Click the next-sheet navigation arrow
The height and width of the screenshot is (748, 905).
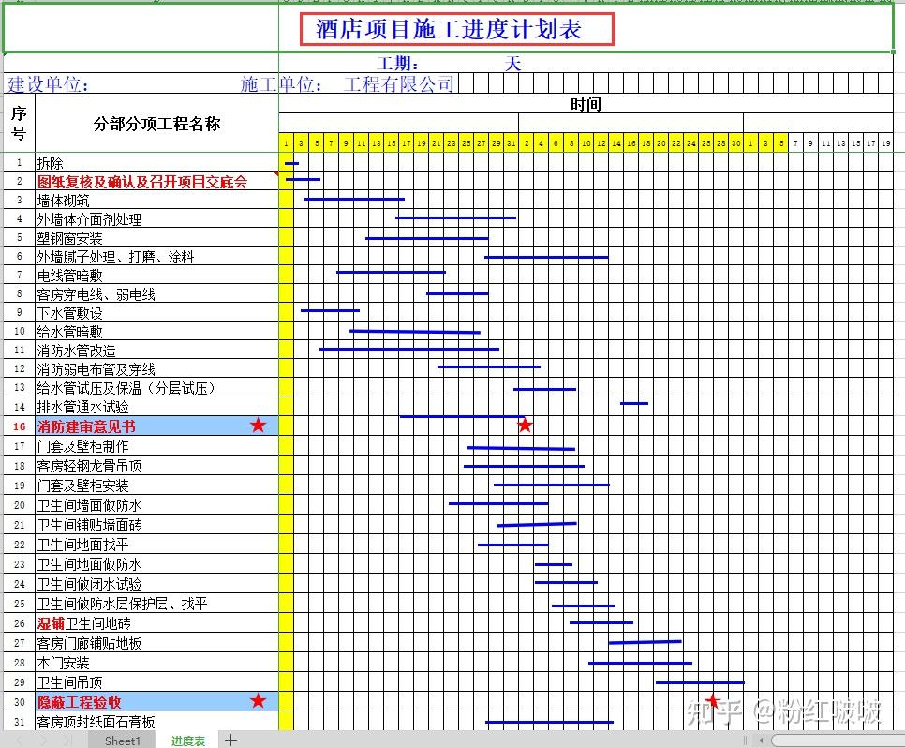point(40,741)
